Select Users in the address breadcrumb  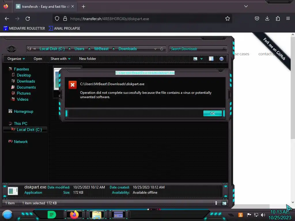tap(79, 49)
